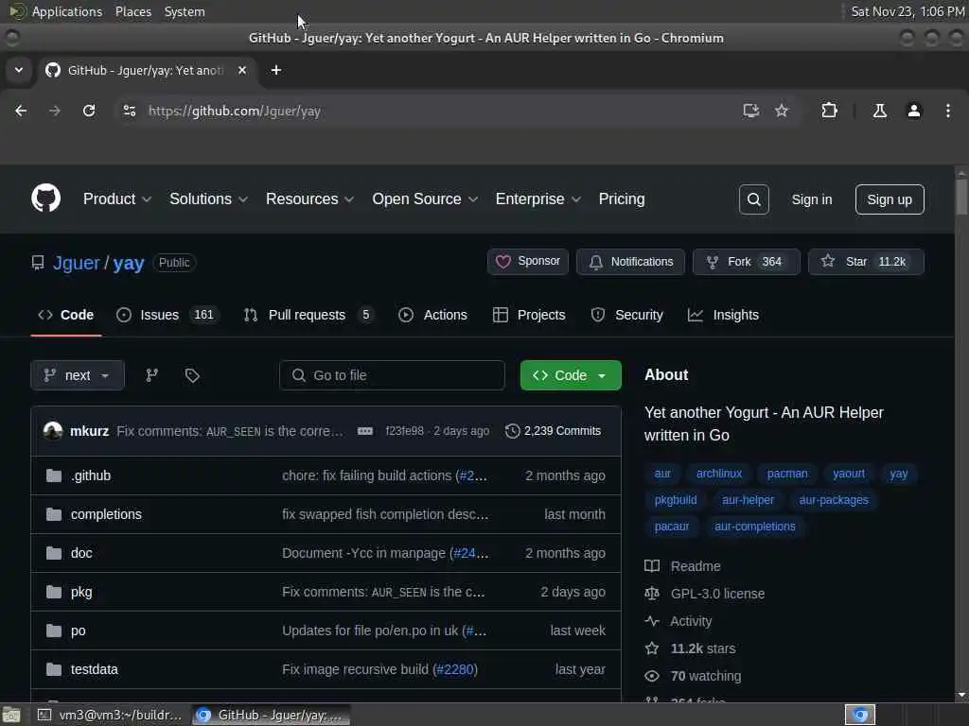Click the aur-helper topic tag

[748, 500]
